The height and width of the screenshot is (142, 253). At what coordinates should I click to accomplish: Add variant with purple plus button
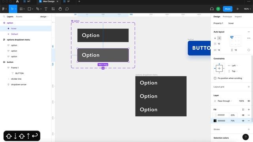pos(103,68)
